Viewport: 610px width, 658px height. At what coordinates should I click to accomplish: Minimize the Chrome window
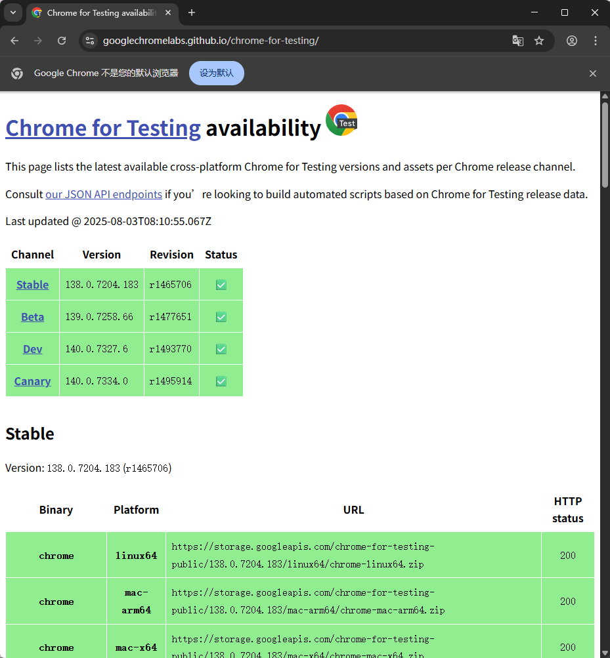pyautogui.click(x=534, y=12)
